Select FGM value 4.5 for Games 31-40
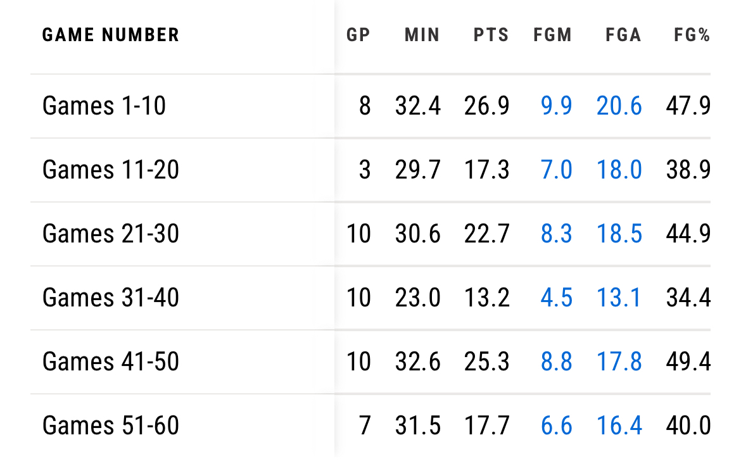The height and width of the screenshot is (473, 741). [x=557, y=298]
